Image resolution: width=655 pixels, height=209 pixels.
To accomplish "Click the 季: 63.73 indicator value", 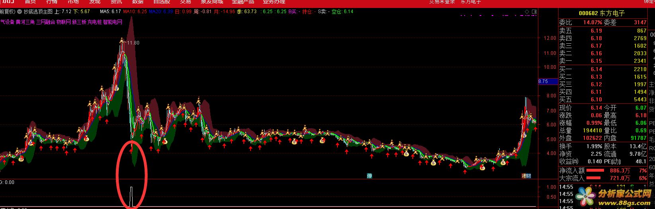I will click(247, 12).
